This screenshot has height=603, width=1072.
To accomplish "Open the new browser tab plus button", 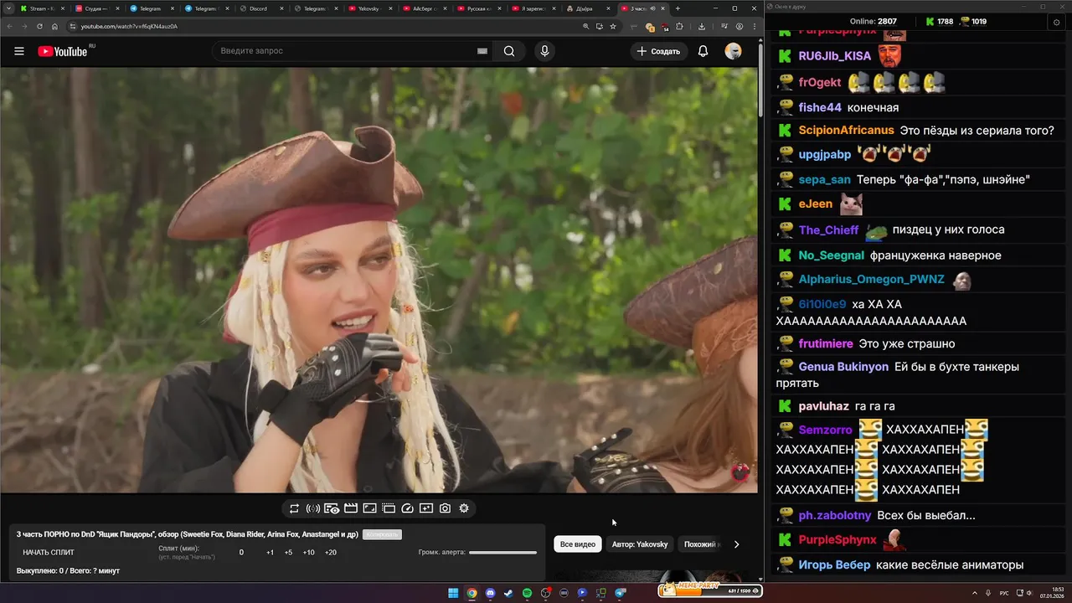I will (678, 8).
